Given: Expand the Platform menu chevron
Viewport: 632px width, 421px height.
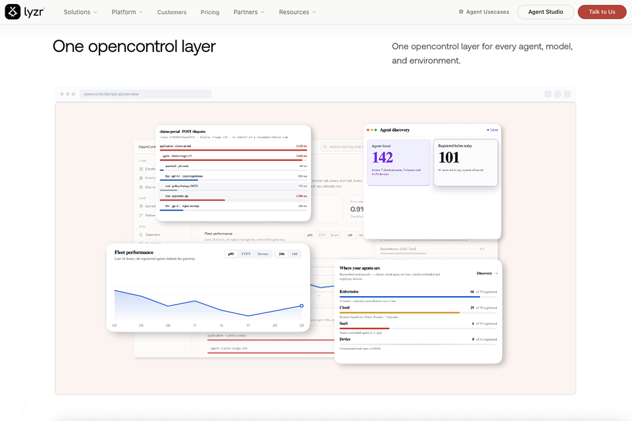Looking at the screenshot, I should [141, 12].
